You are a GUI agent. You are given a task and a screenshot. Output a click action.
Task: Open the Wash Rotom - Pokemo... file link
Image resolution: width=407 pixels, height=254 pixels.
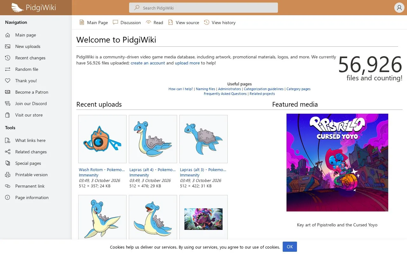click(x=102, y=170)
